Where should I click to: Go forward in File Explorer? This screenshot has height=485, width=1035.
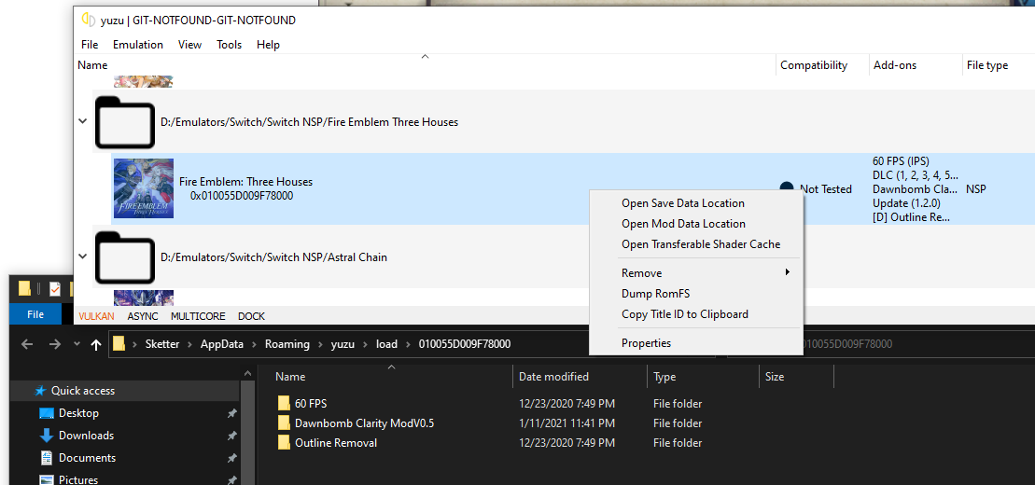click(55, 344)
